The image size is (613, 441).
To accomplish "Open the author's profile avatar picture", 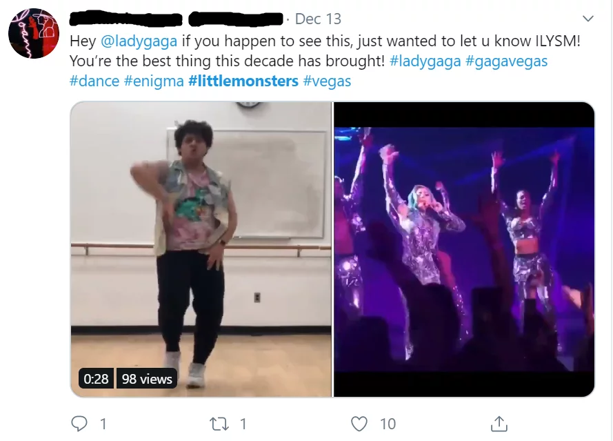I will [x=34, y=34].
